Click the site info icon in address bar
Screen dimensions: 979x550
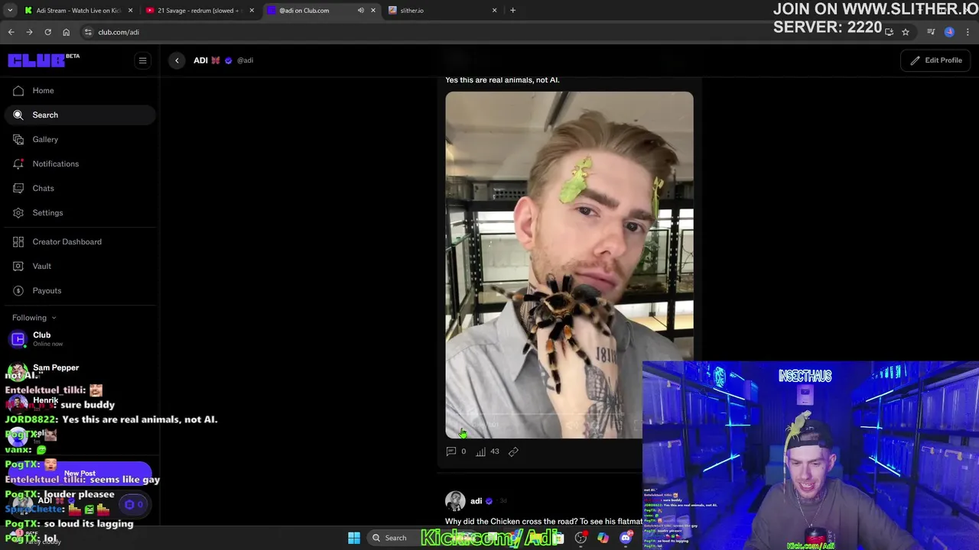click(x=89, y=32)
